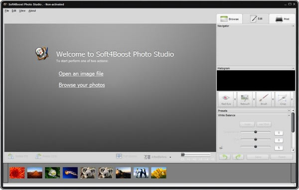This screenshot has height=190, width=299.
Task: Click the zoom slider in bottom toolbar
Action: point(196,155)
